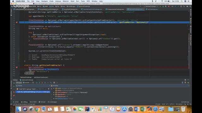Open the OptionalChallenge run configuration dropdown
Image resolution: width=202 pixels, height=113 pixels.
point(151,6)
